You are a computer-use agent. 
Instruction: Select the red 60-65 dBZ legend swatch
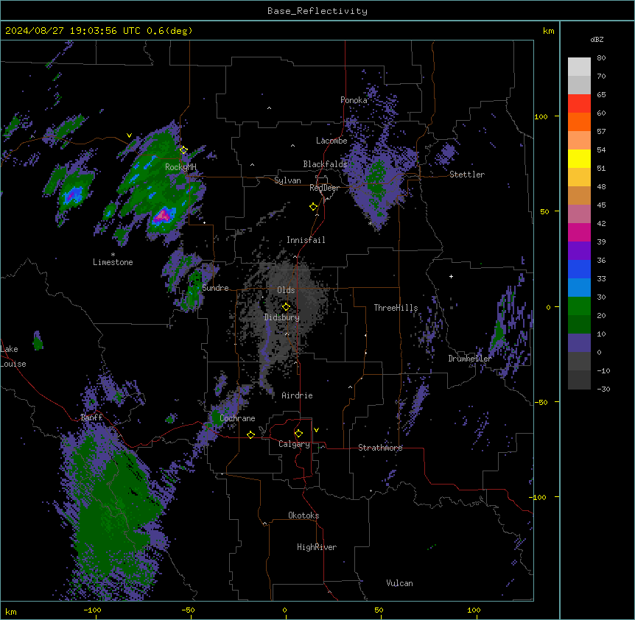pos(579,104)
